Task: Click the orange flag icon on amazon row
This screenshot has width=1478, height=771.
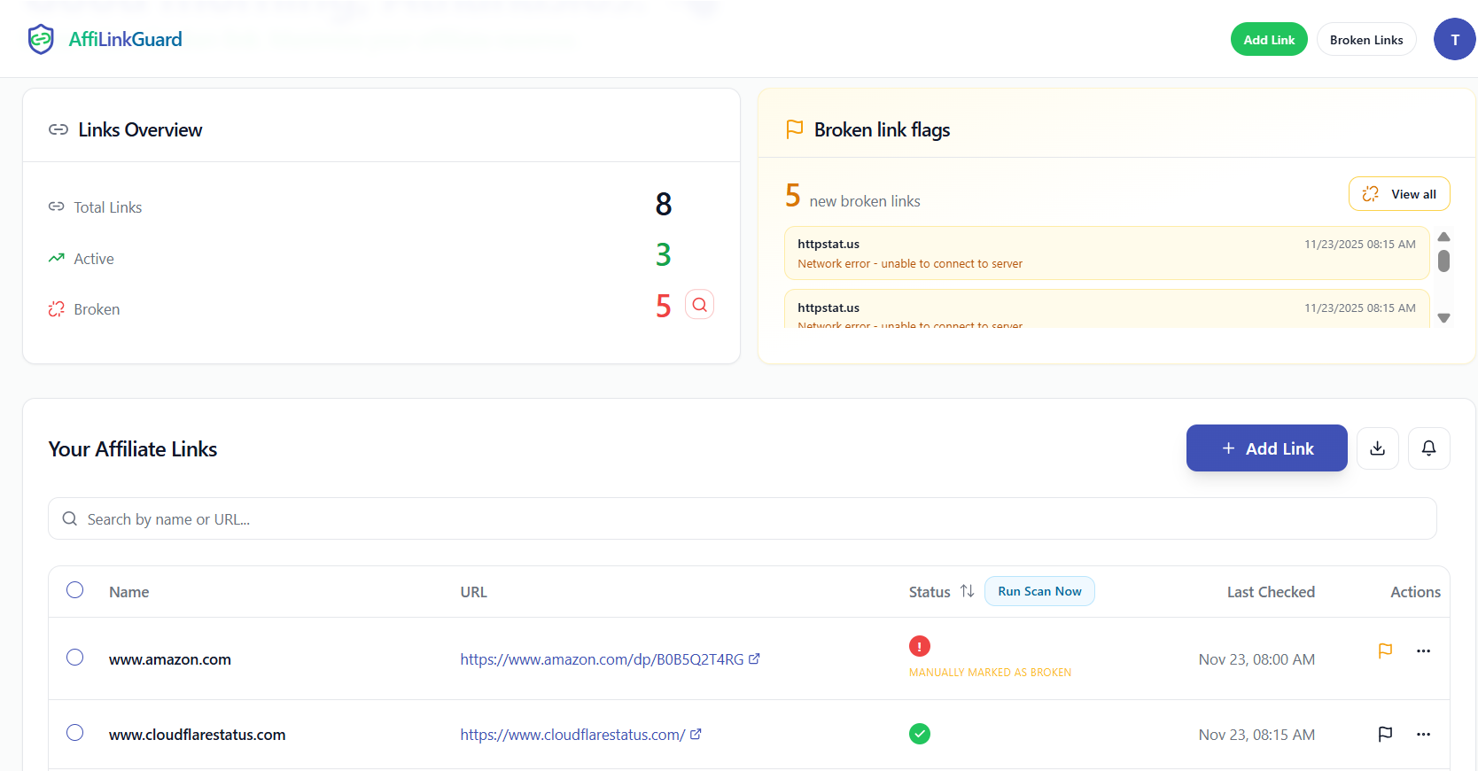Action: click(x=1386, y=650)
